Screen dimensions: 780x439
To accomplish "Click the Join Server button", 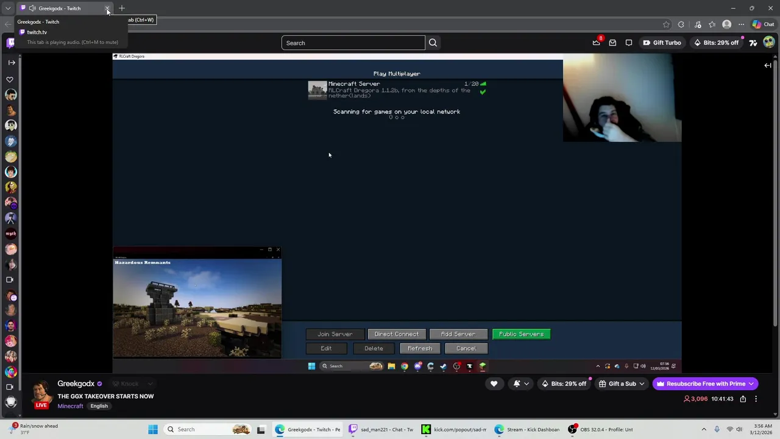I will (x=335, y=334).
